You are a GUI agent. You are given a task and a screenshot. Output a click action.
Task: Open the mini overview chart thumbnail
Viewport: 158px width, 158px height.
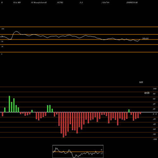pos(78,151)
